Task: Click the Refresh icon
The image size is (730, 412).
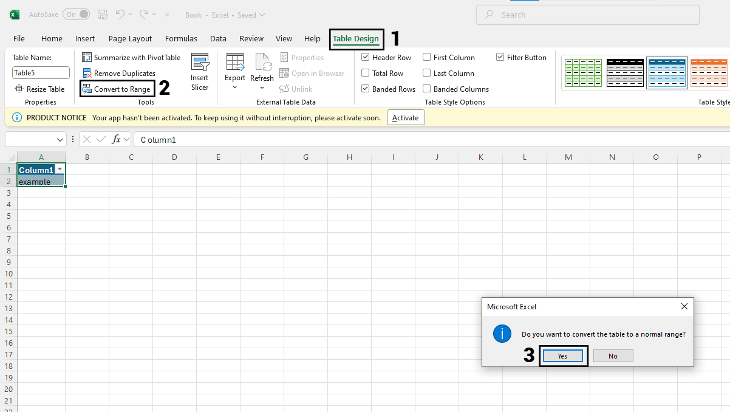Action: [x=262, y=63]
